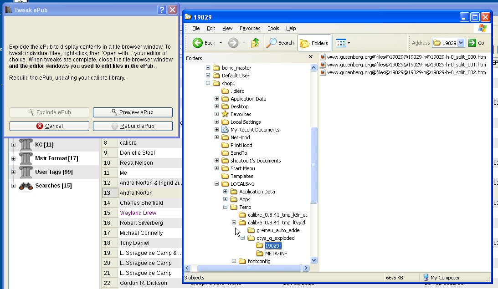This screenshot has height=289, width=498.
Task: Select calibre_0.8.41_tmp_k8r_et folder
Action: tap(273, 215)
